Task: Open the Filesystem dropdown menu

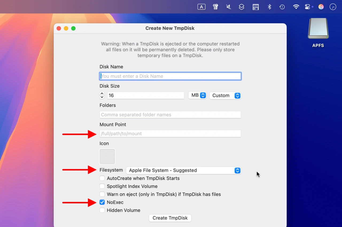Action: 184,170
